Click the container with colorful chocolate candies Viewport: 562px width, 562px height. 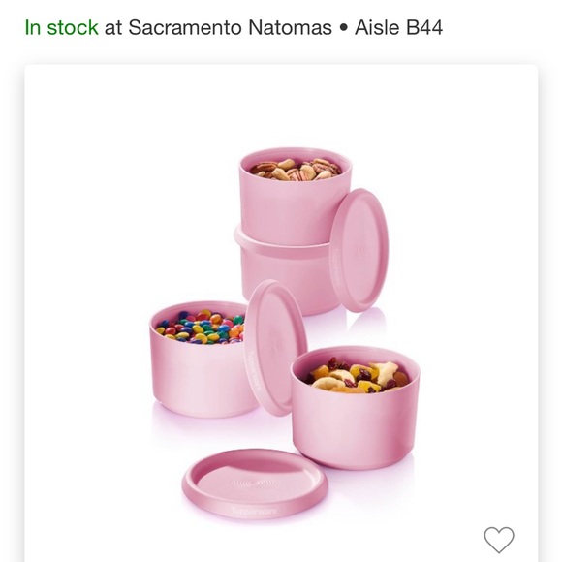(x=201, y=359)
